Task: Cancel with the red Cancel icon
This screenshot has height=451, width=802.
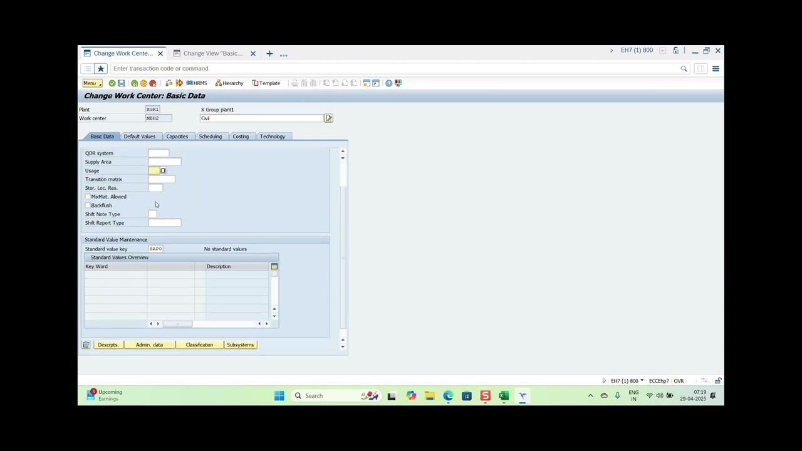Action: tap(153, 83)
